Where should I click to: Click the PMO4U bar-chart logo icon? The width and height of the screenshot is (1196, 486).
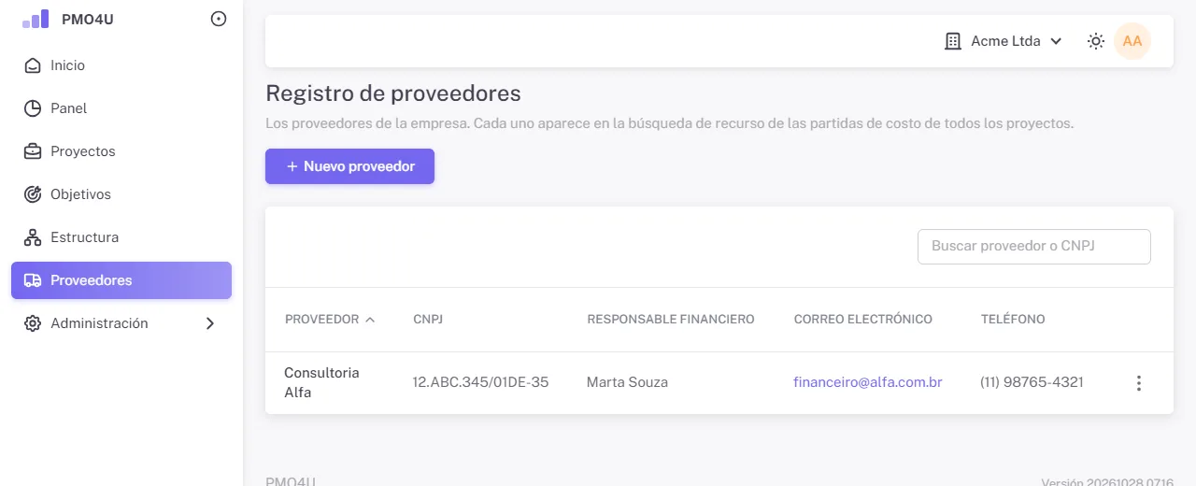click(x=36, y=19)
